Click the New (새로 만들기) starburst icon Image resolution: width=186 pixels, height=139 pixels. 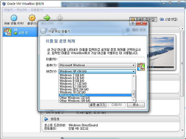pos(14,18)
